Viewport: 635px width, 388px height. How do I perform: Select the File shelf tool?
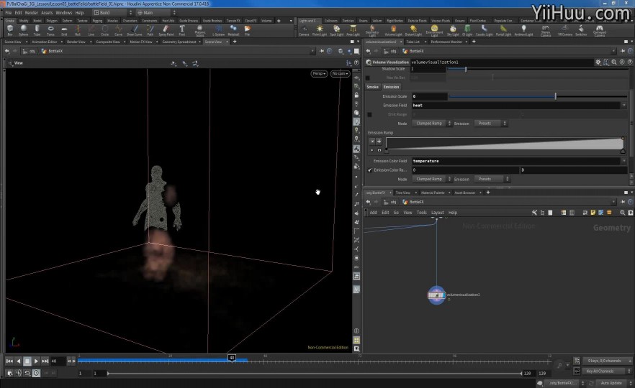247,30
